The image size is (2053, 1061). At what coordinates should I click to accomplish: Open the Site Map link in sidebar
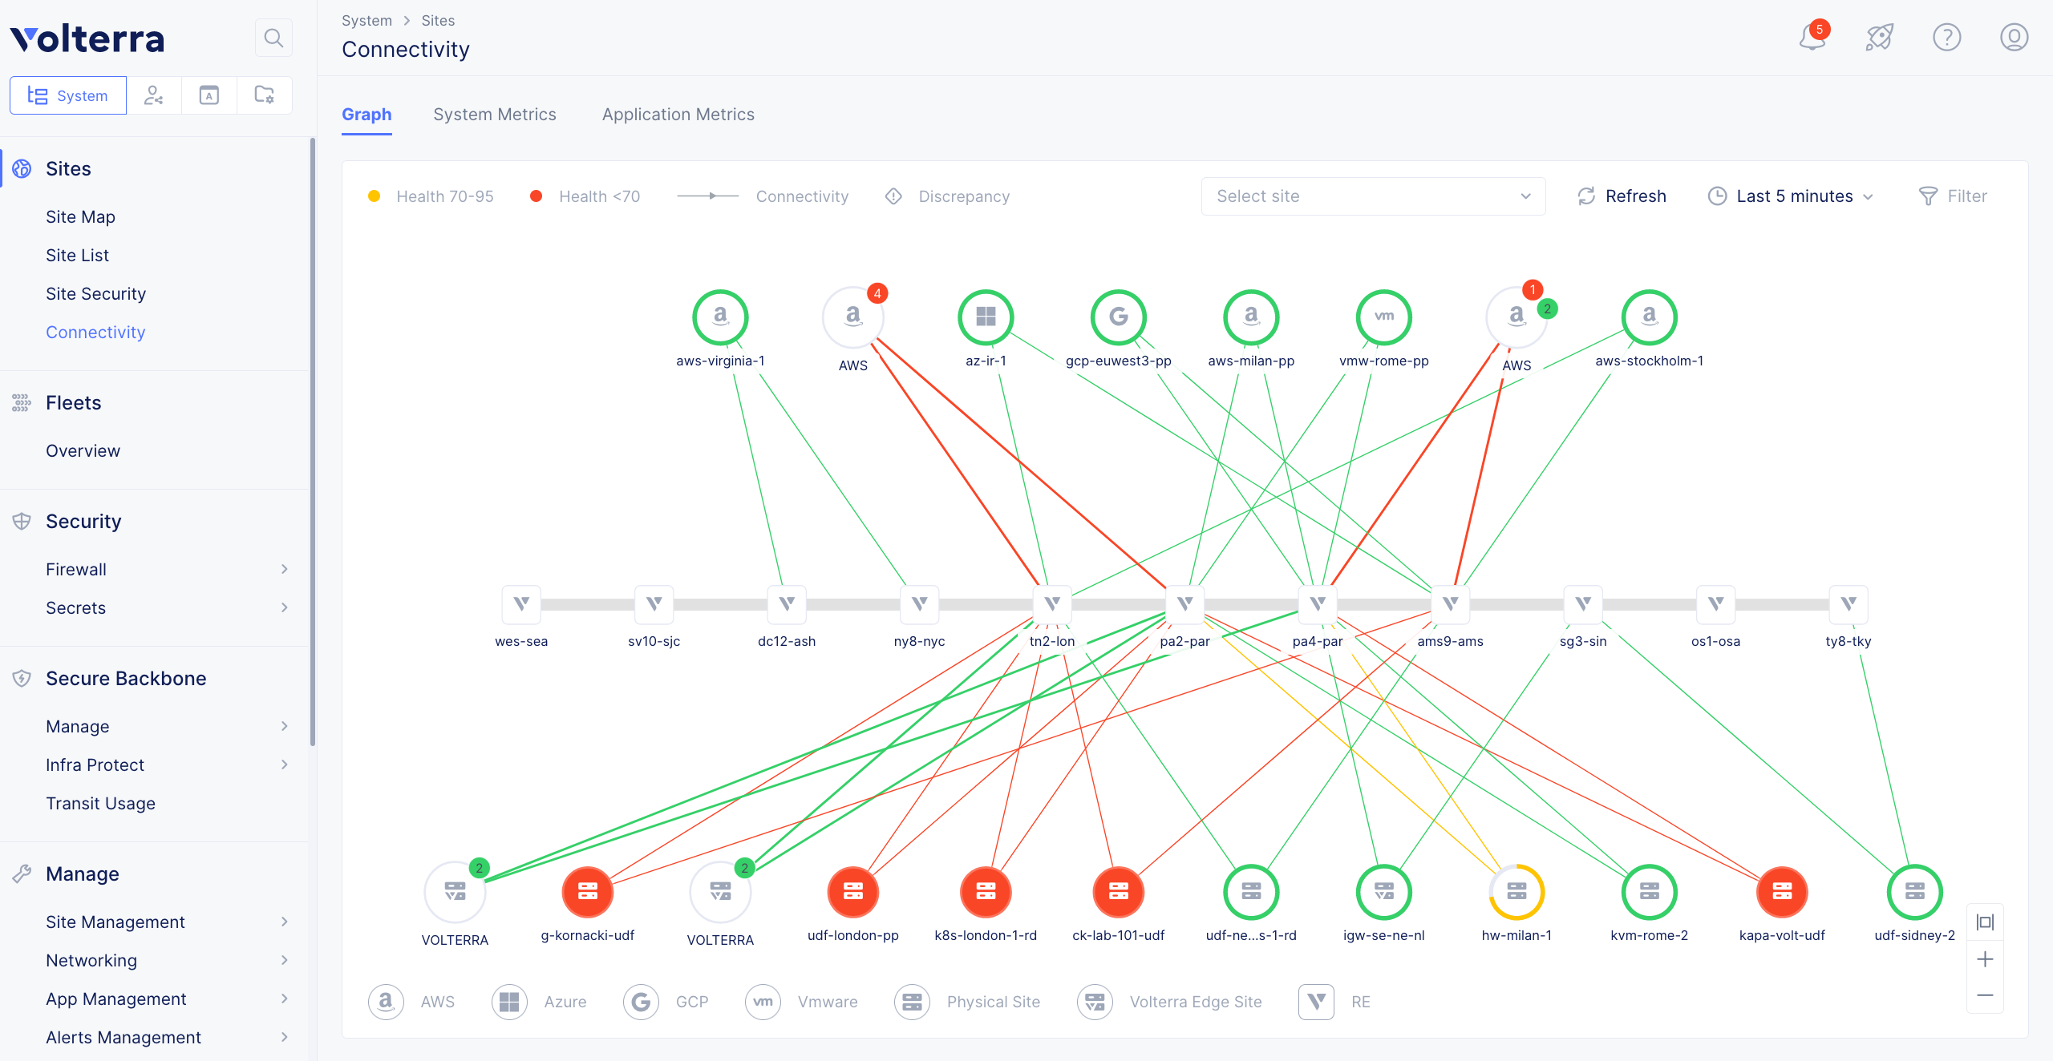click(x=80, y=217)
